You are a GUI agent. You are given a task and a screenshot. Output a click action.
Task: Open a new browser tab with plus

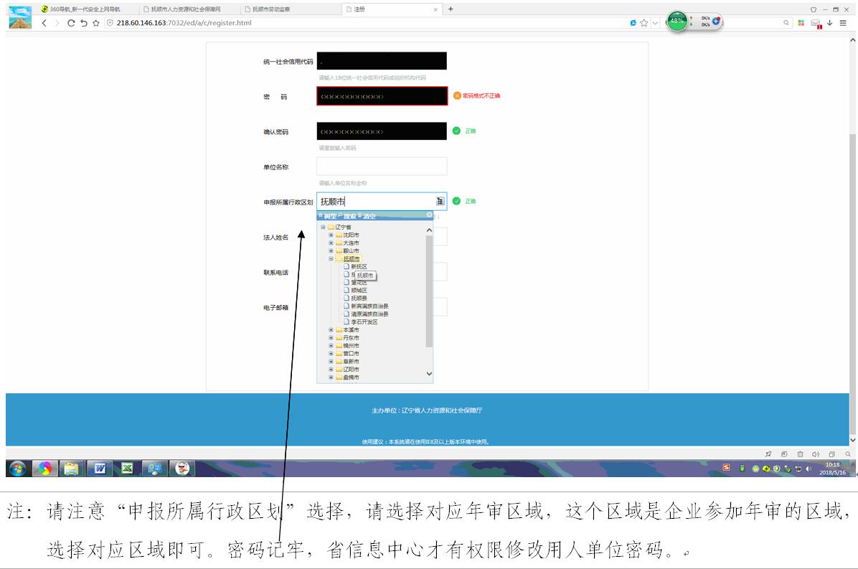click(x=451, y=9)
